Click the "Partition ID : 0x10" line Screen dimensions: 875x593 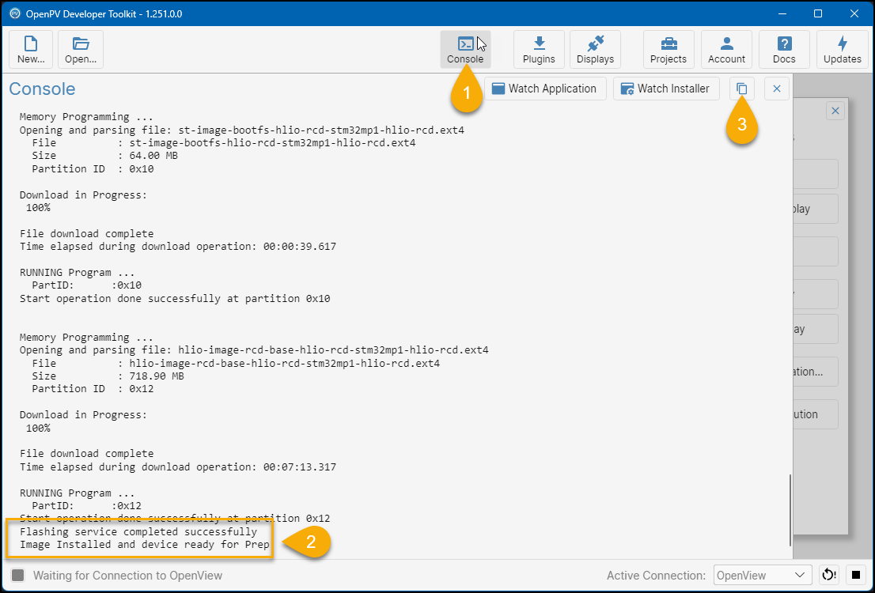point(93,168)
